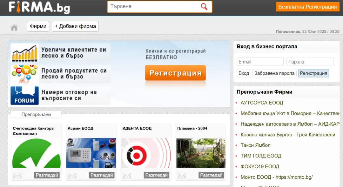Open the ТИМ ГОЛД ЕООД link

pos(261,156)
